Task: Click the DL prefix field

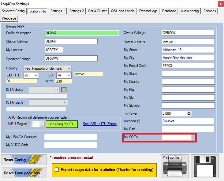Action: click(x=21, y=81)
